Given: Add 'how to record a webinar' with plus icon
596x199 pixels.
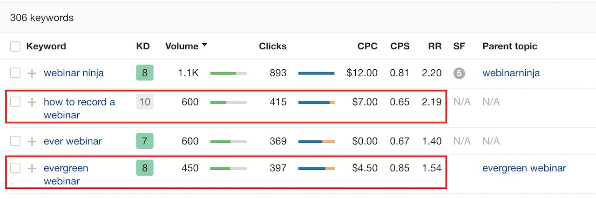Looking at the screenshot, I should click(32, 102).
